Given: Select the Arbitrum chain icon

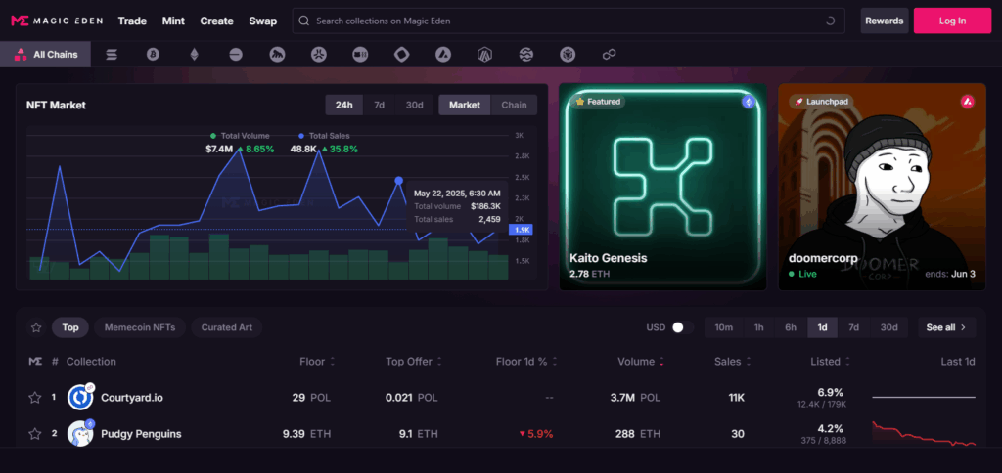Looking at the screenshot, I should pos(484,55).
